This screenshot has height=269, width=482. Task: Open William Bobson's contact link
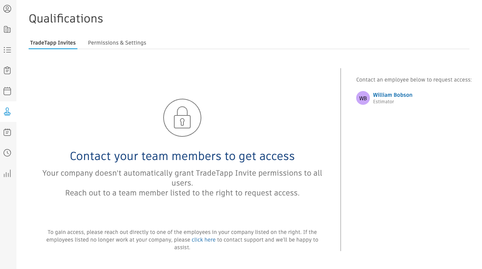pos(392,95)
